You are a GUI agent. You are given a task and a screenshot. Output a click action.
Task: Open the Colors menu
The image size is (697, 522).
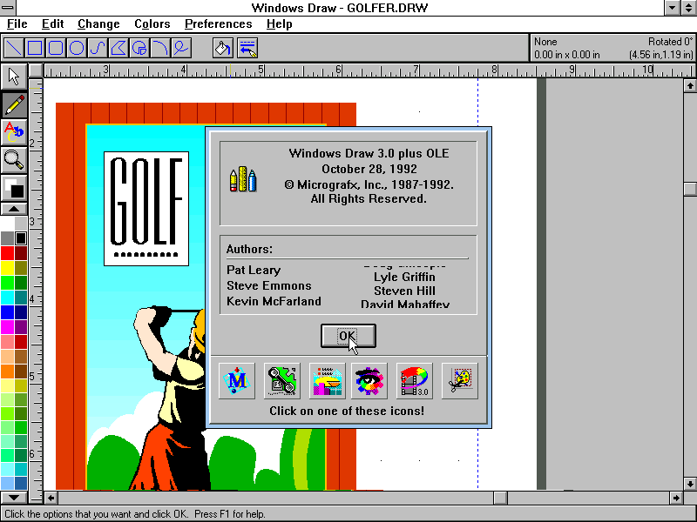152,24
